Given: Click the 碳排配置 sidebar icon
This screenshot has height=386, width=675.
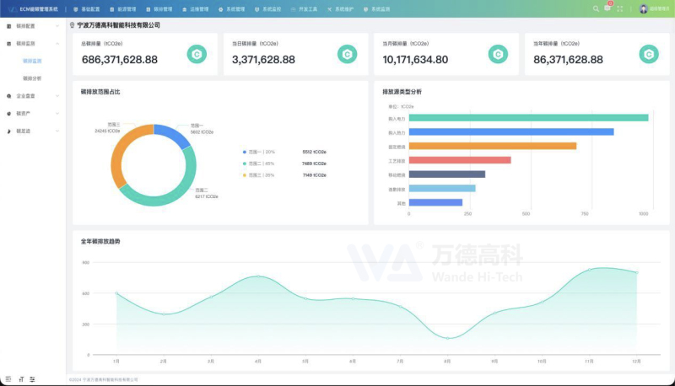Looking at the screenshot, I should 9,26.
